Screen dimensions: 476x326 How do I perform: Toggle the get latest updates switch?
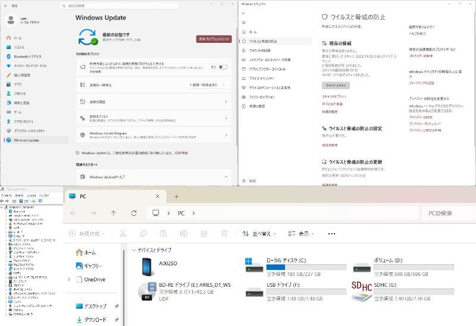coord(223,67)
